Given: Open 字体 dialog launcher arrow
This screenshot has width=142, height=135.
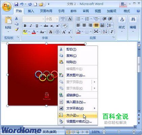Looking at the screenshot, I should coord(71,37).
